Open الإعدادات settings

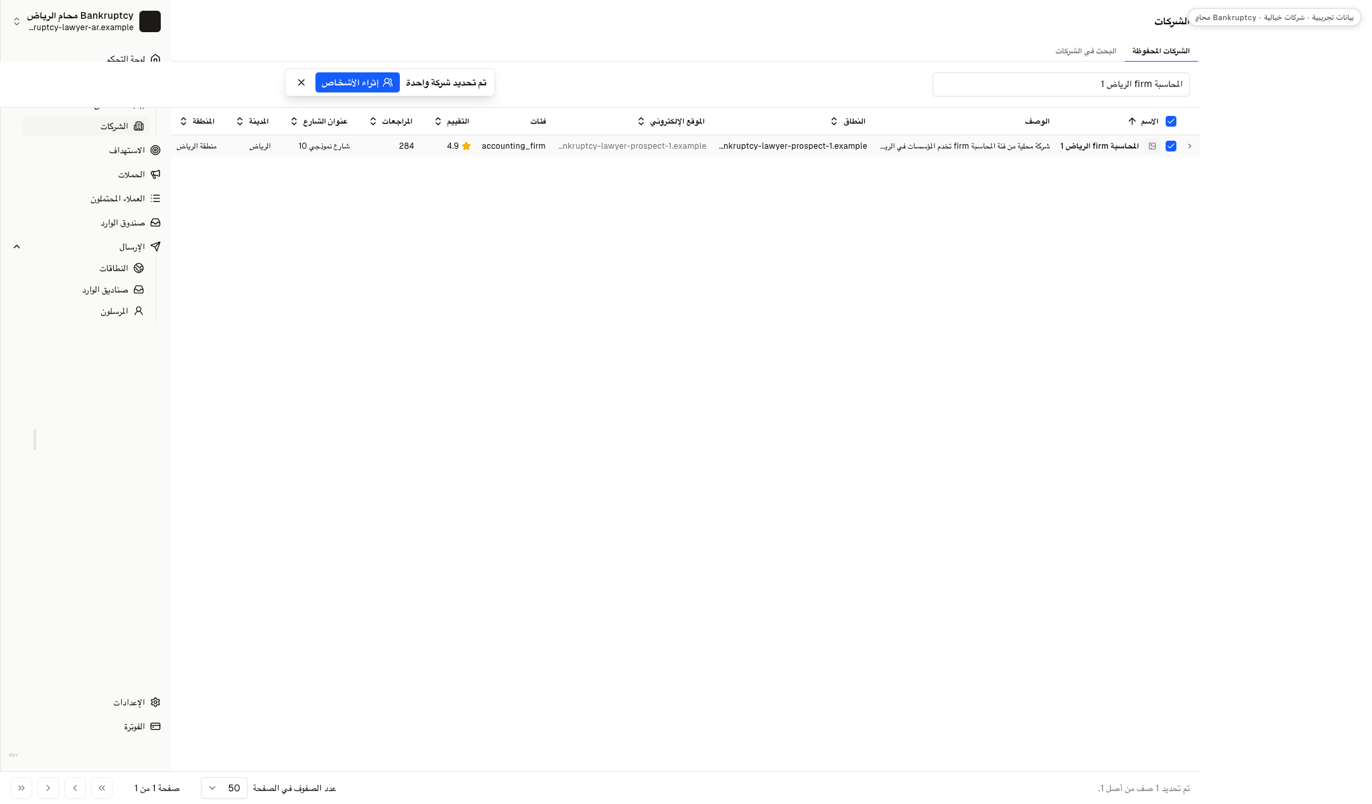[86, 702]
